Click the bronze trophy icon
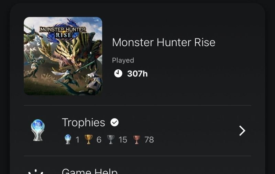The width and height of the screenshot is (275, 174). click(x=136, y=140)
